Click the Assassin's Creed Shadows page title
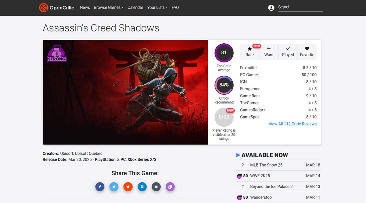 (101, 28)
